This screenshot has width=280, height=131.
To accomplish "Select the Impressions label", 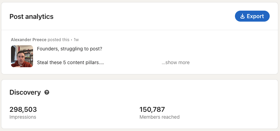I will point(23,117).
